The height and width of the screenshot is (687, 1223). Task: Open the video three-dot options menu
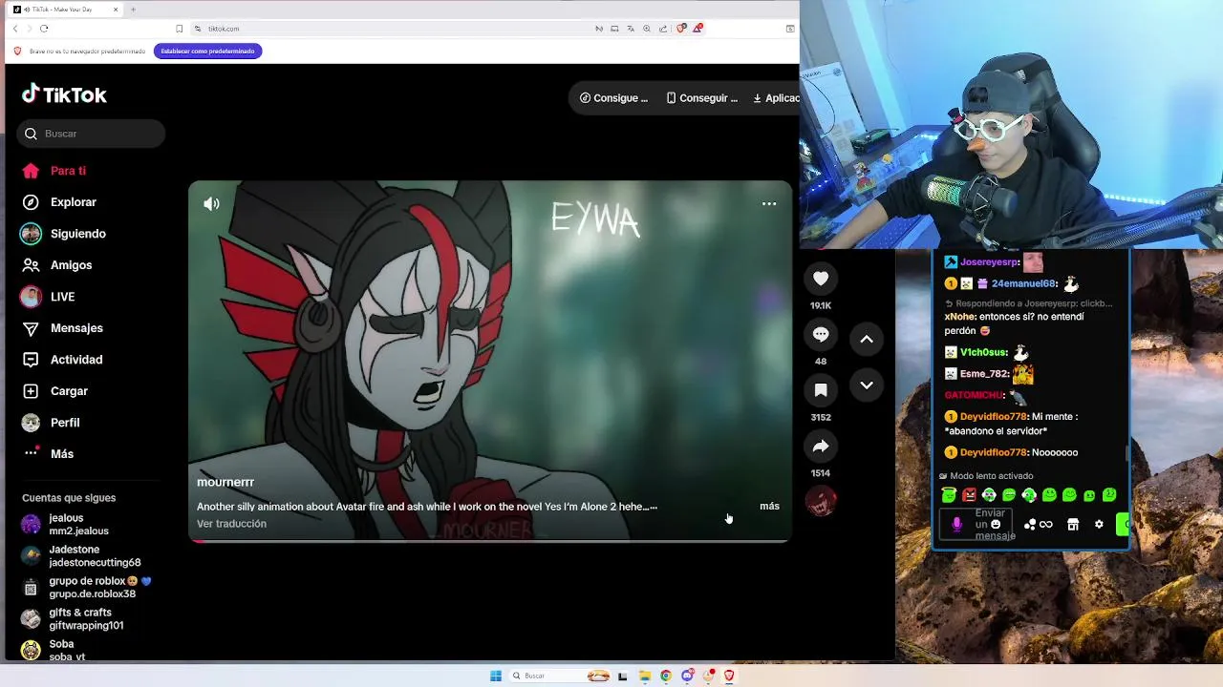point(769,203)
